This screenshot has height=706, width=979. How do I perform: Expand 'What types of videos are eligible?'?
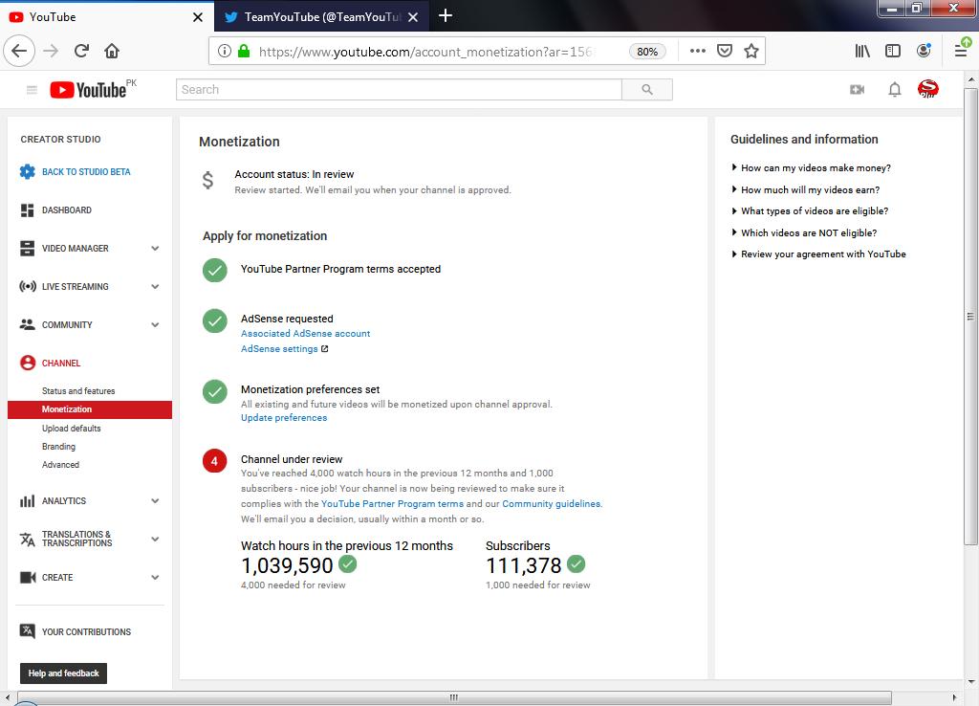click(x=810, y=210)
